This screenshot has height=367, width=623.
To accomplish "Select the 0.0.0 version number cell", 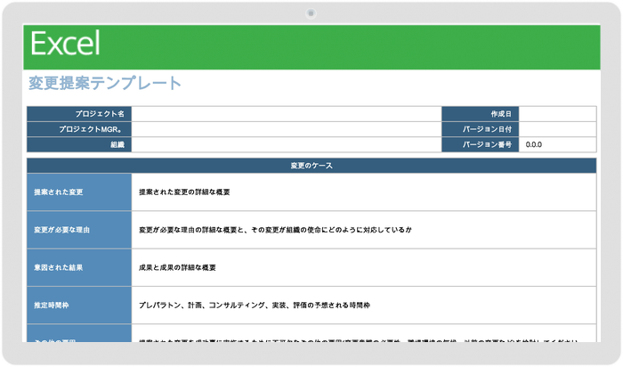I will pos(557,144).
